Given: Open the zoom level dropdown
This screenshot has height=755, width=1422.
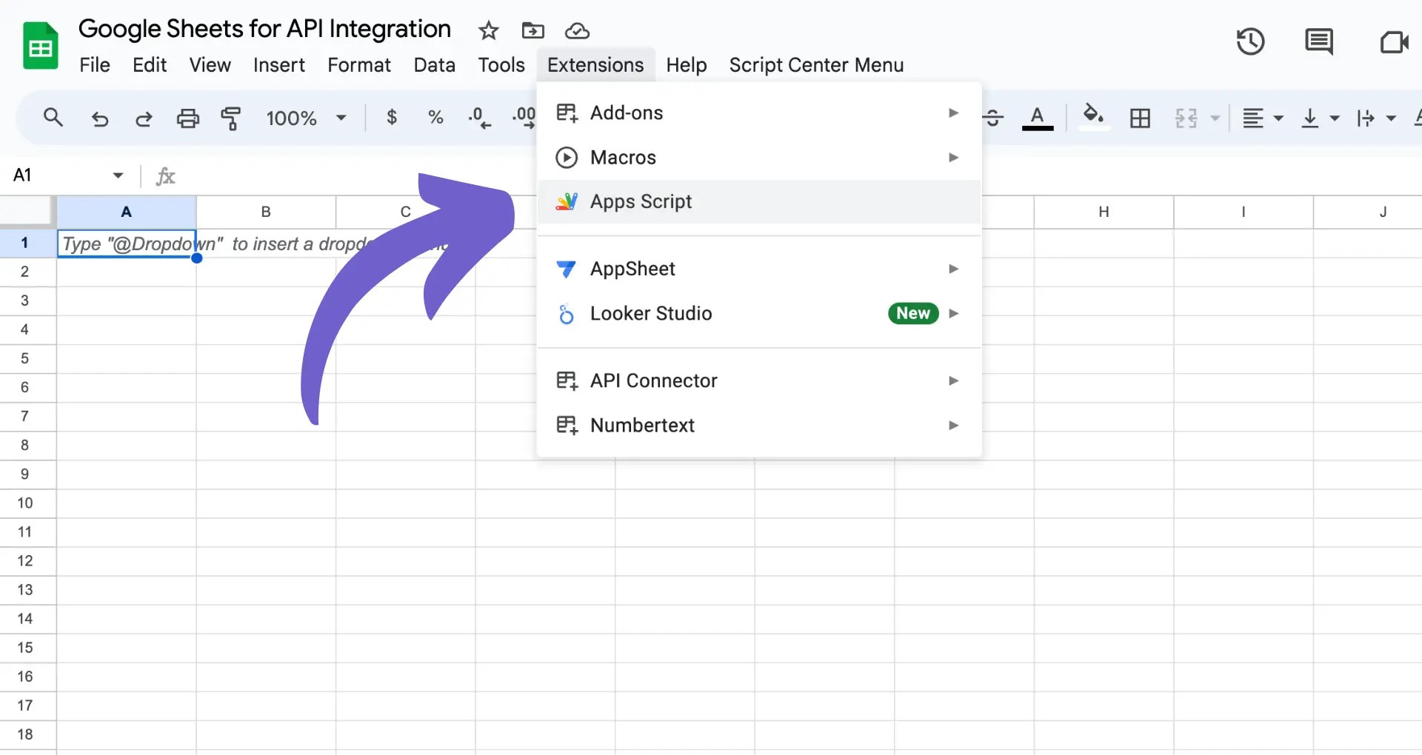Looking at the screenshot, I should [340, 118].
